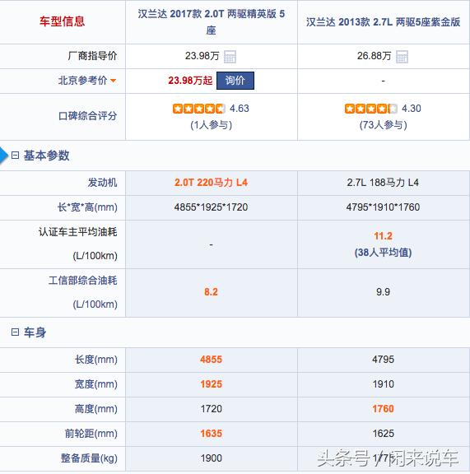Open 北京参考价 city dropdown arrow
The width and height of the screenshot is (470, 474).
(113, 81)
